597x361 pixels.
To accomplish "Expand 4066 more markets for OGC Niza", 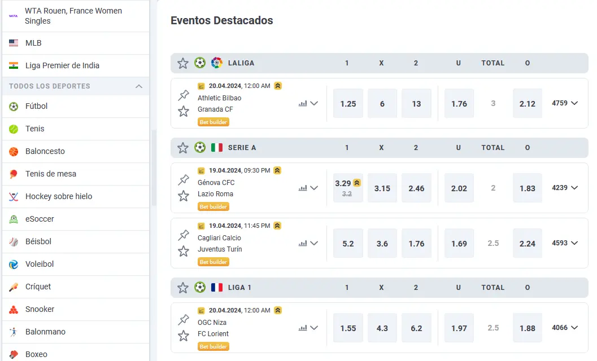I will [x=565, y=328].
